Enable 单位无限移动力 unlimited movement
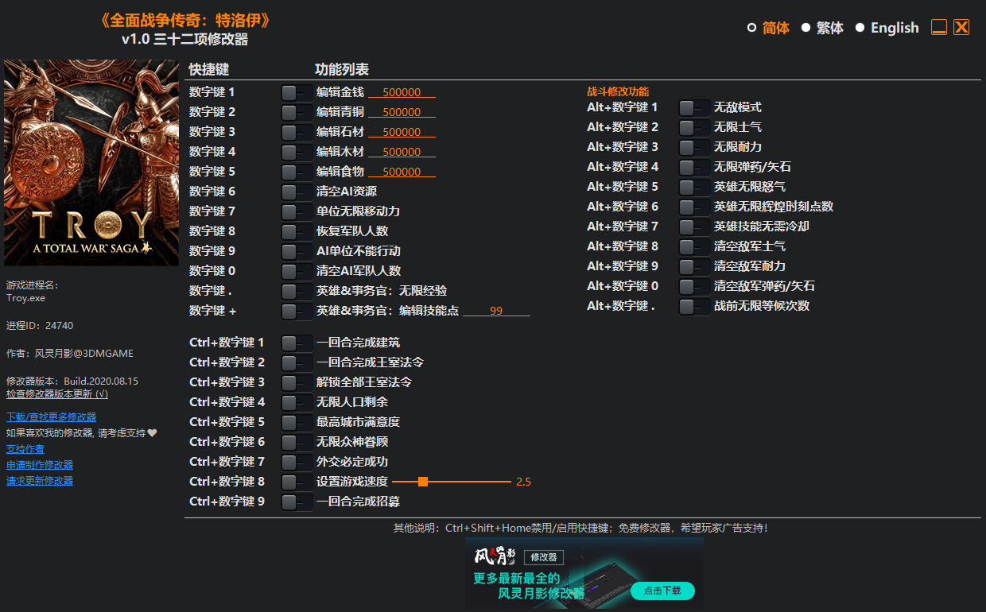 click(296, 211)
